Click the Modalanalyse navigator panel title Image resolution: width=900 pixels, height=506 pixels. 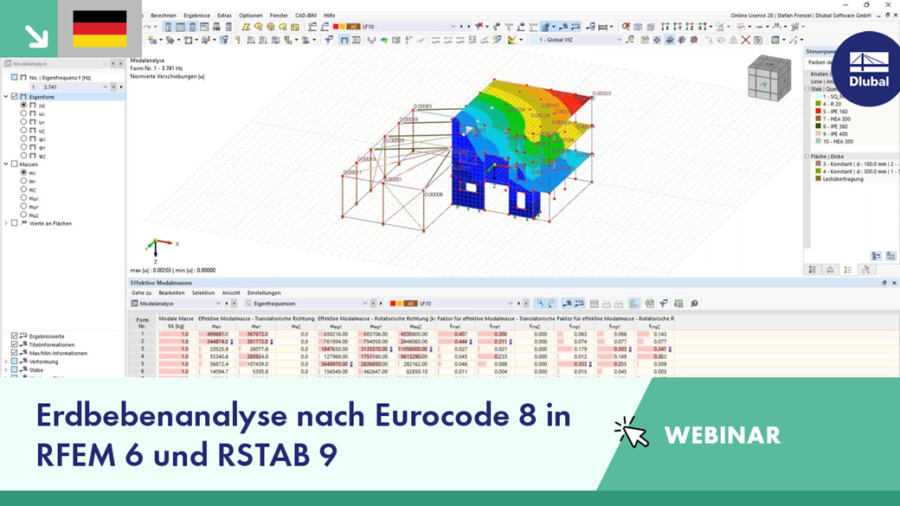[30, 64]
